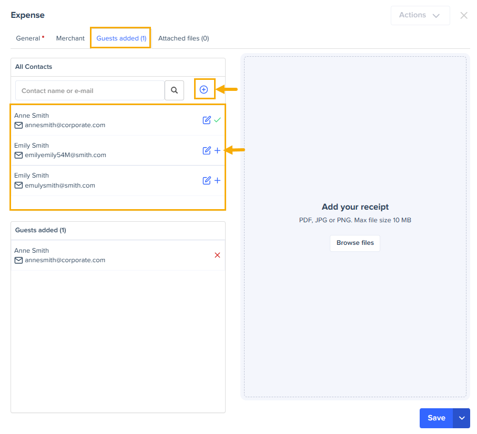Screen dimensions: 477x434
Task: Switch to the General tab
Action: click(28, 38)
